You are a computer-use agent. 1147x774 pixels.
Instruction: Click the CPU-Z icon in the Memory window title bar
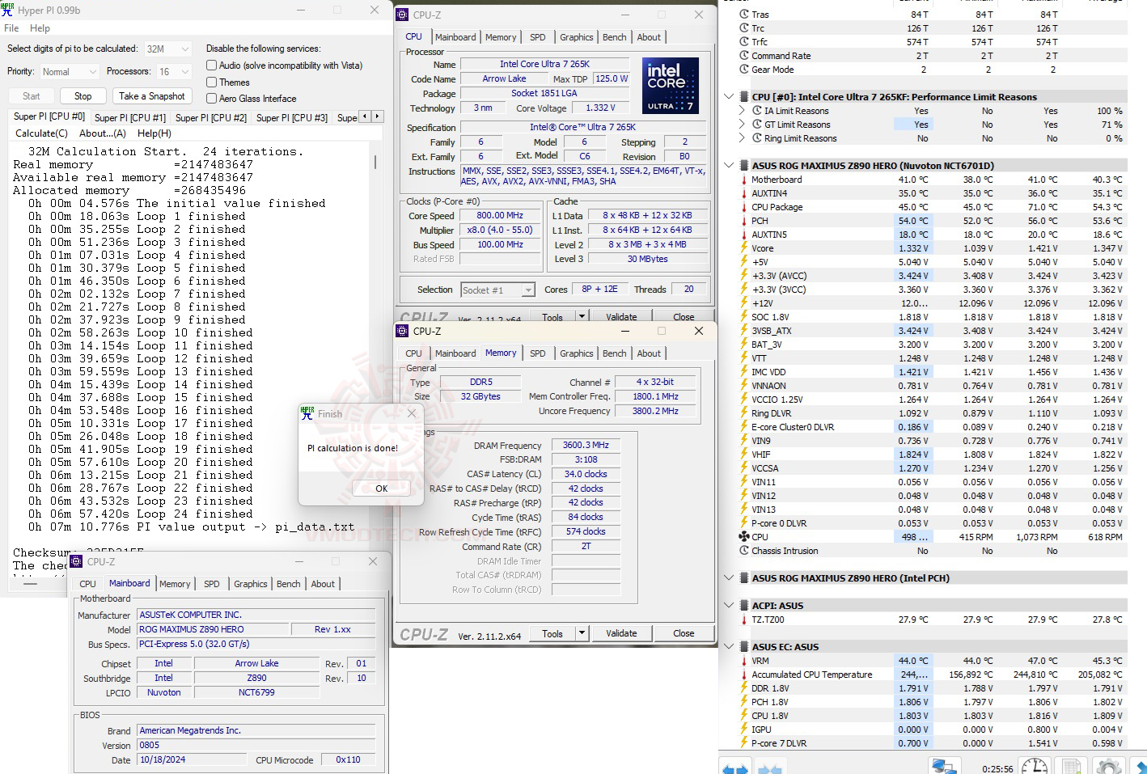402,331
